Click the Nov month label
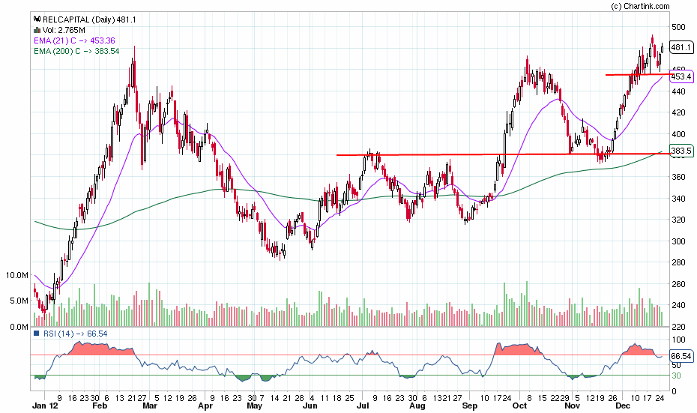The width and height of the screenshot is (697, 413). tap(572, 406)
